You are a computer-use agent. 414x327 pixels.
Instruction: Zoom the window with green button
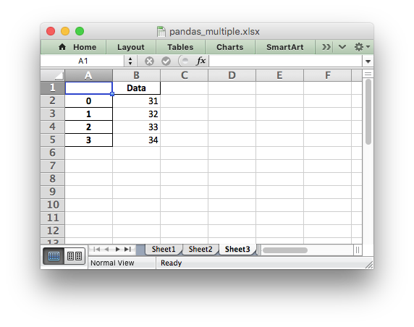80,31
